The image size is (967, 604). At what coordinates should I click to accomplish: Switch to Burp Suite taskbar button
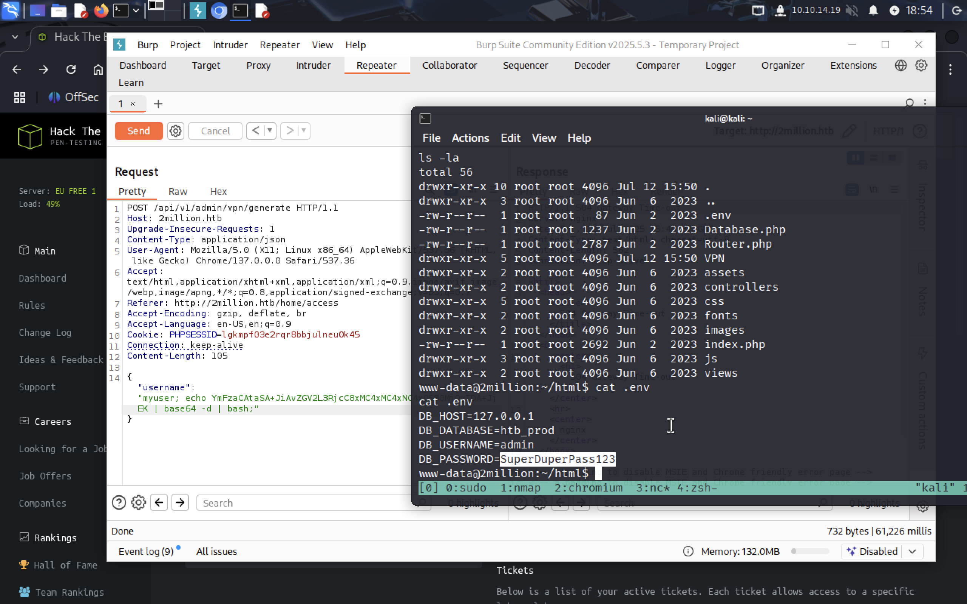click(198, 11)
